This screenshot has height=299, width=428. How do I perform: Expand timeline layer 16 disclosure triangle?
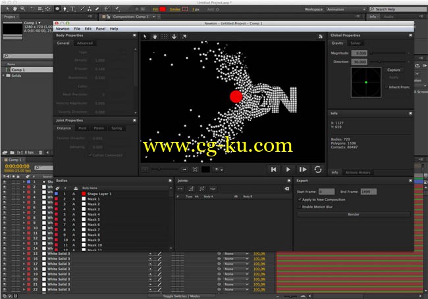[24, 259]
